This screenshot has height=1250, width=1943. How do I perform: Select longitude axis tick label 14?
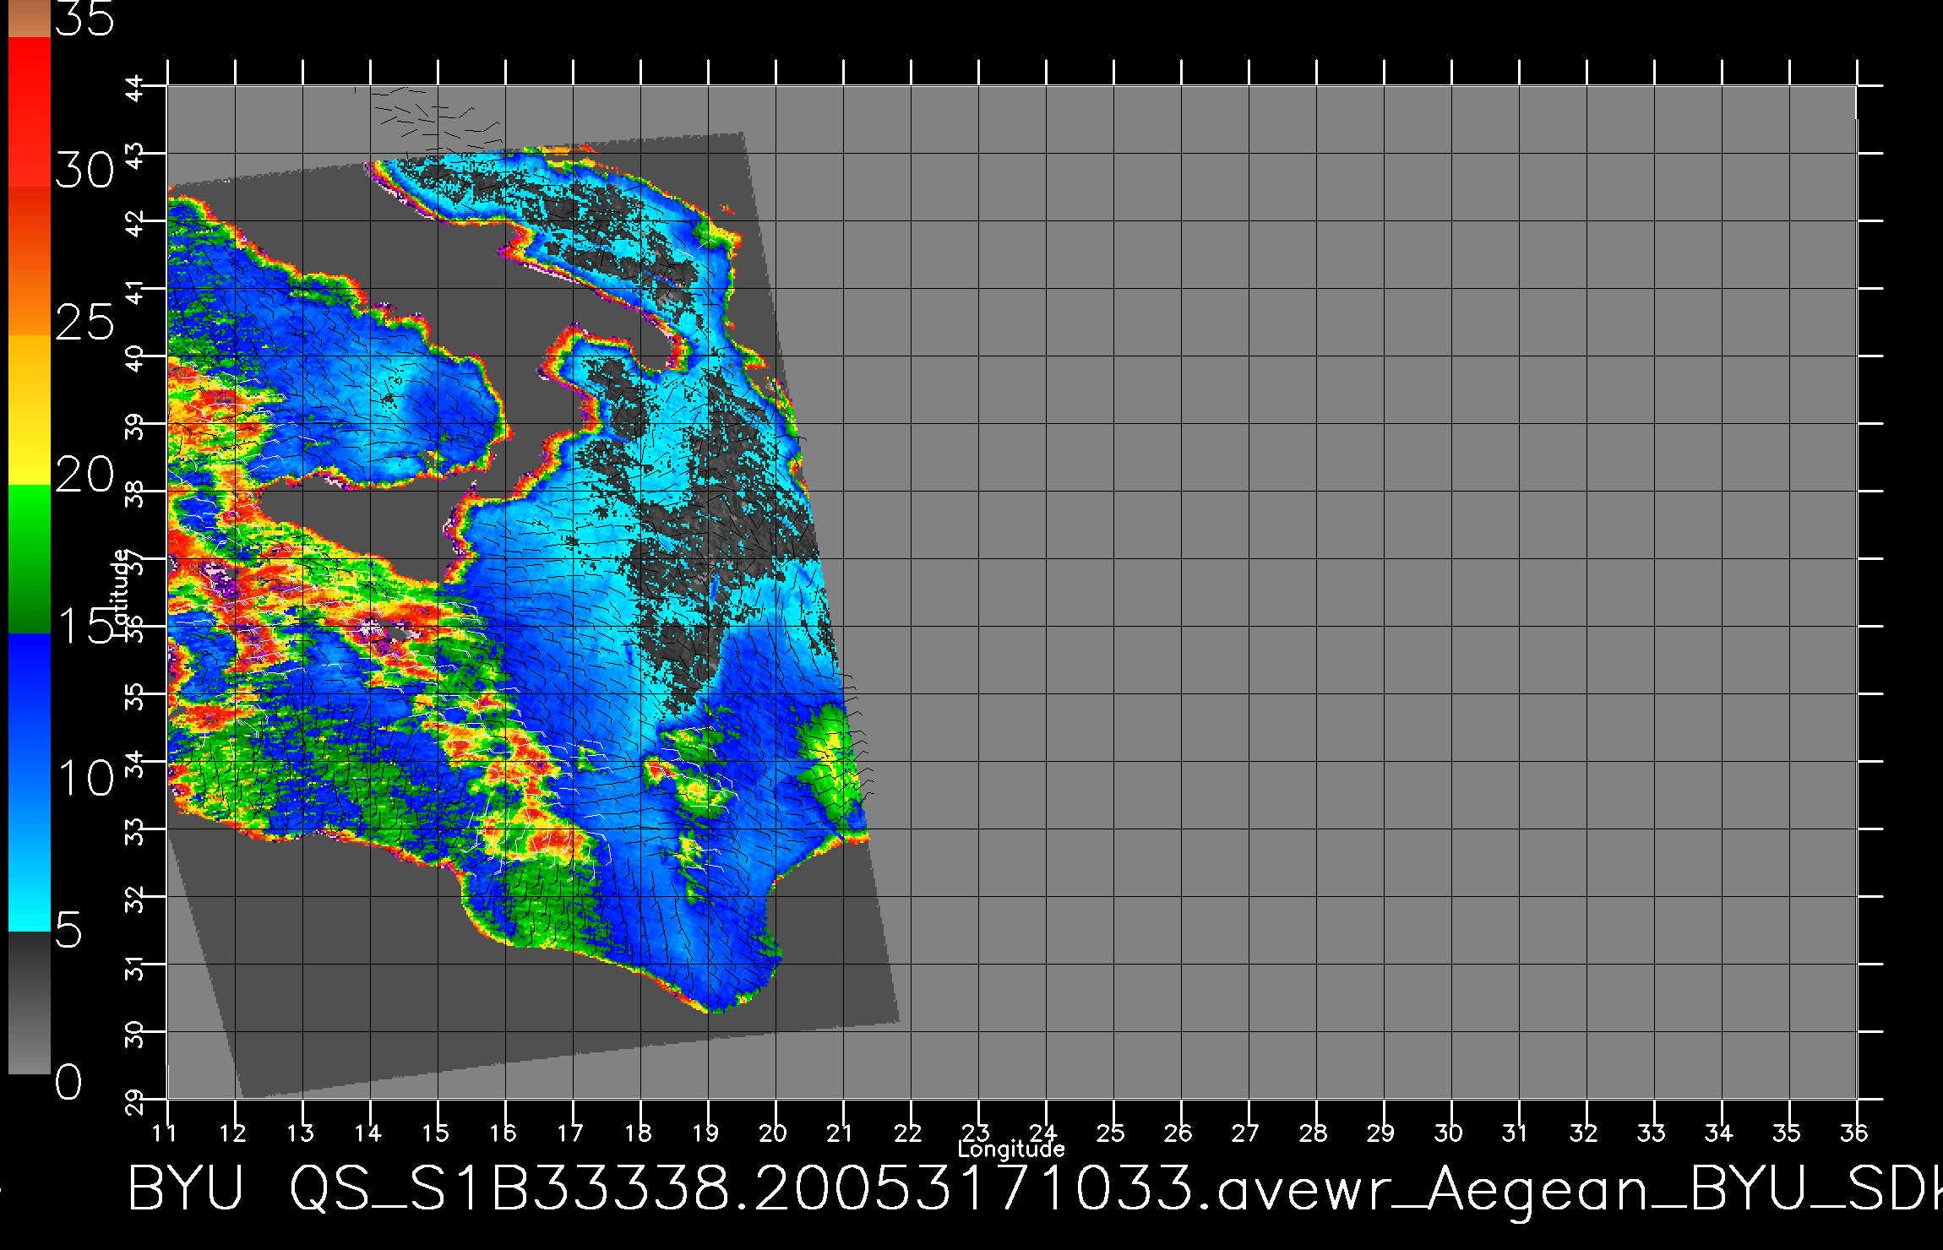click(x=367, y=1133)
